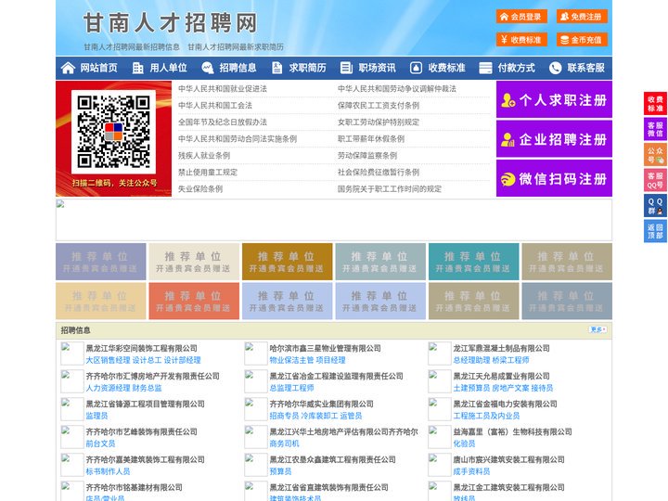The image size is (668, 501).
Task: Open 甘南人才招聘网最新求职简历 header link
Action: [236, 47]
